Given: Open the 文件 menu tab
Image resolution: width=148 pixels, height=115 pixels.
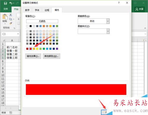Looking at the screenshot, I should point(6,9).
